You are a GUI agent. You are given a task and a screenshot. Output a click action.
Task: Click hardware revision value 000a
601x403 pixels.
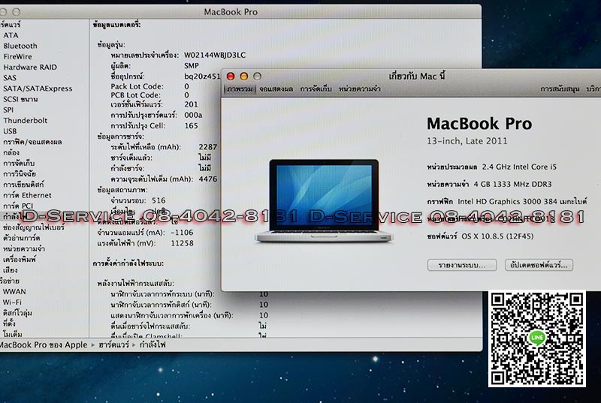coord(193,116)
